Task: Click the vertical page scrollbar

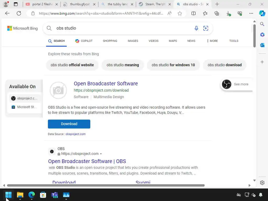Action: coord(254,36)
